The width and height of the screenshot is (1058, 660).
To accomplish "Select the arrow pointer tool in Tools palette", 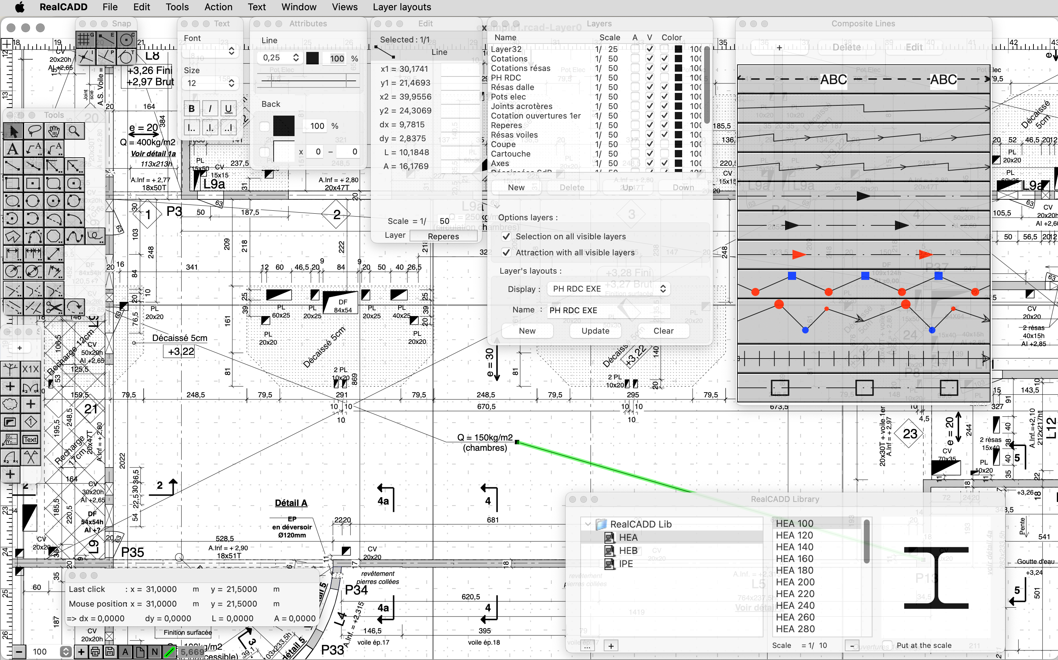I will point(13,131).
